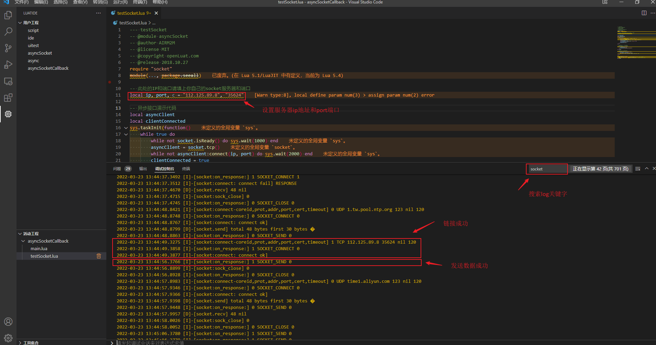Customize layout icon in title bar
656x345 pixels.
click(x=605, y=2)
